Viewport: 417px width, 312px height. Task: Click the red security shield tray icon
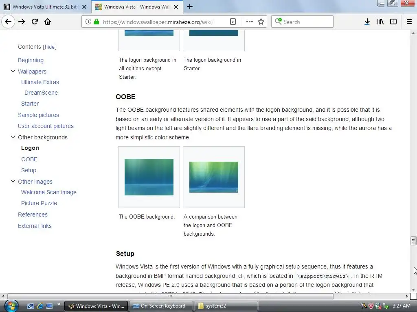pos(371,306)
